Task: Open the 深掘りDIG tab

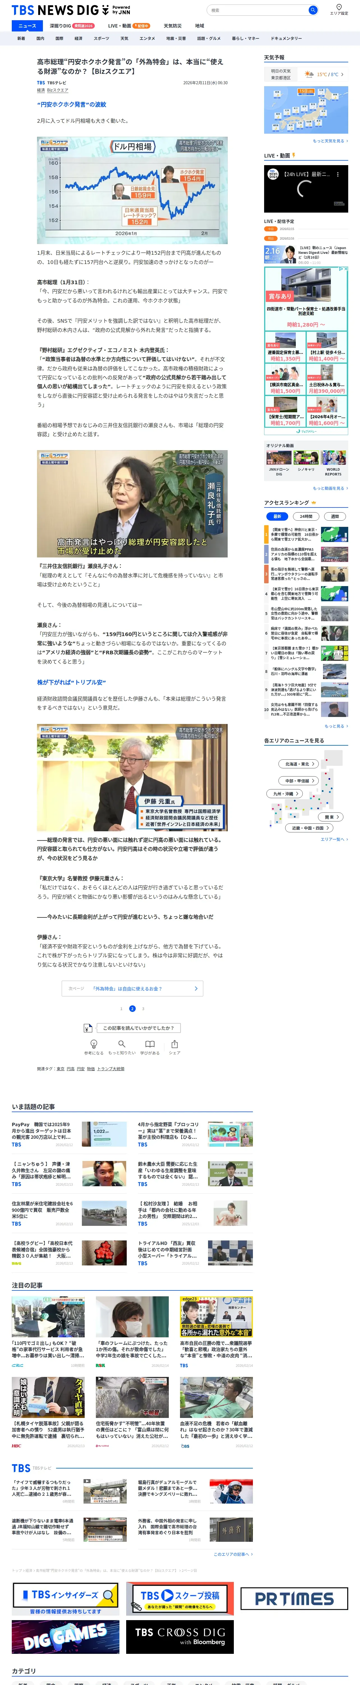Action: click(72, 26)
